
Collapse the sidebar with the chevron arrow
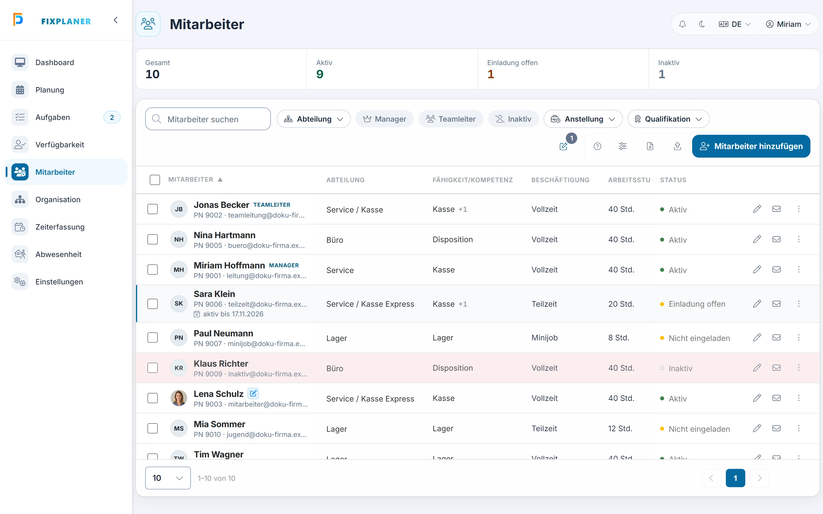coord(116,20)
